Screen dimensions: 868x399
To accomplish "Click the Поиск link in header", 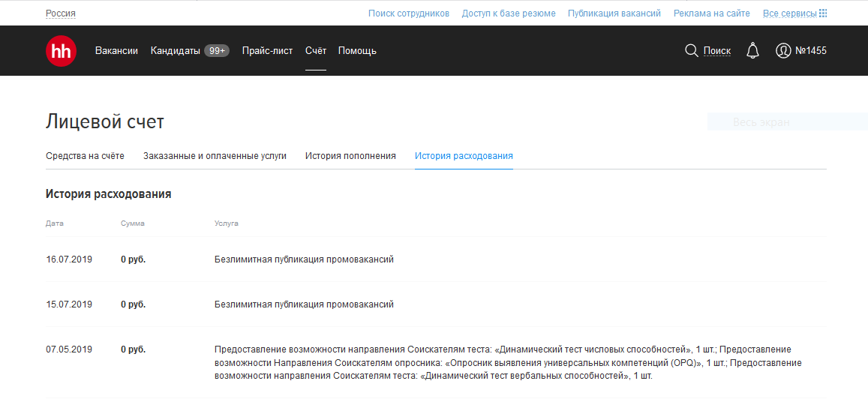I will click(717, 51).
